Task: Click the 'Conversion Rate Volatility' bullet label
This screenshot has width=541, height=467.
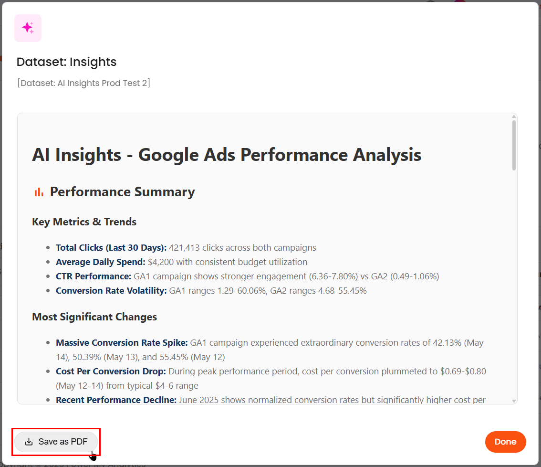Action: coord(111,290)
